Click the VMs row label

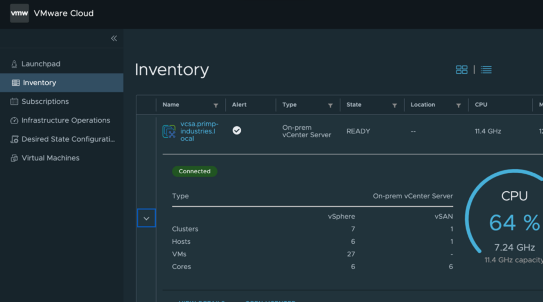[179, 254]
